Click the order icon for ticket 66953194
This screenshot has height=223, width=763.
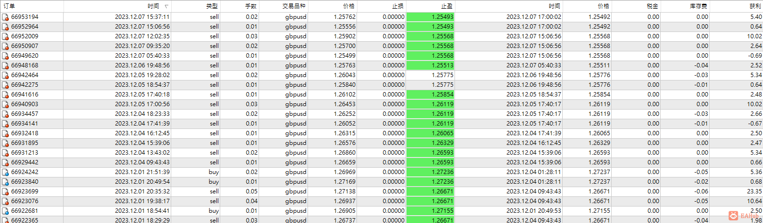5,17
